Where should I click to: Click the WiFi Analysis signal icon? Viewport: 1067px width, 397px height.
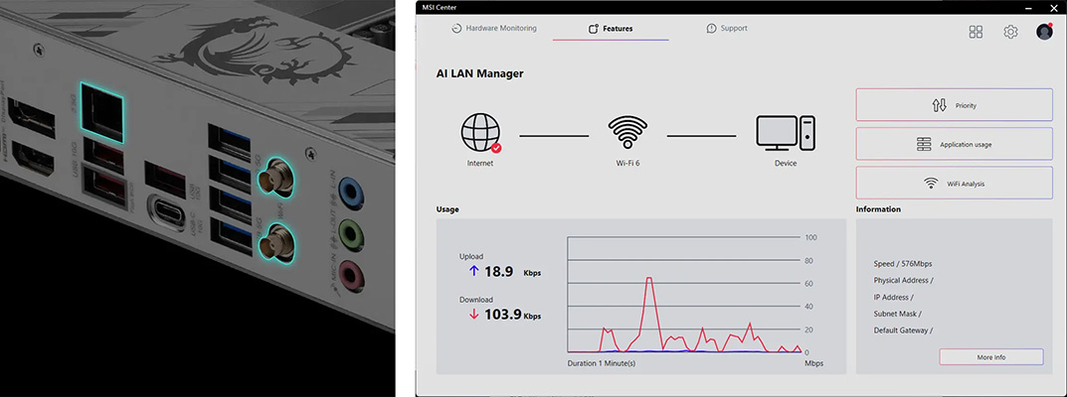pos(931,184)
